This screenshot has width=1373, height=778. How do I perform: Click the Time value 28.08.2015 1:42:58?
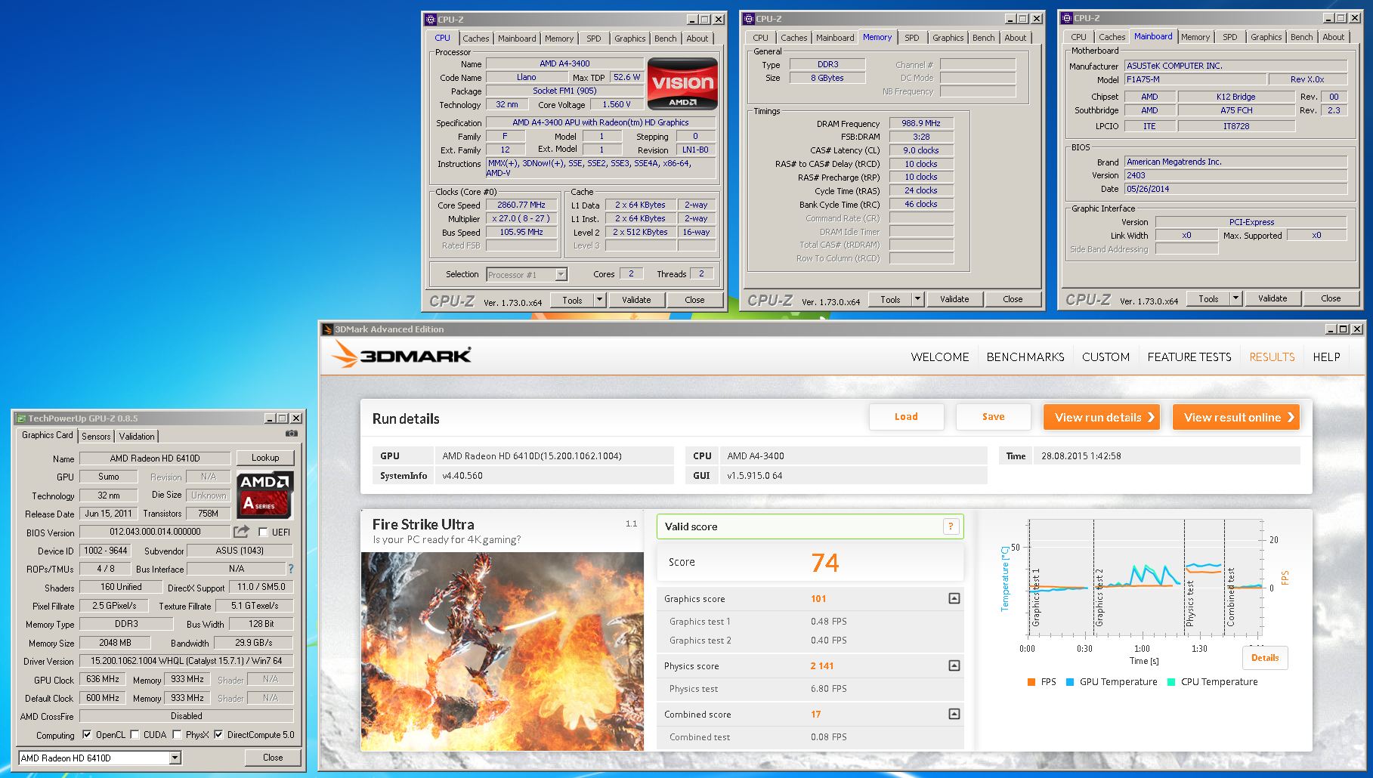tap(1081, 456)
